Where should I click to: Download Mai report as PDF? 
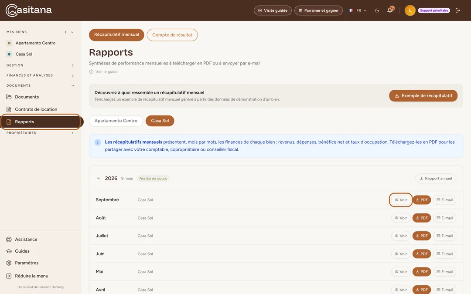422,272
